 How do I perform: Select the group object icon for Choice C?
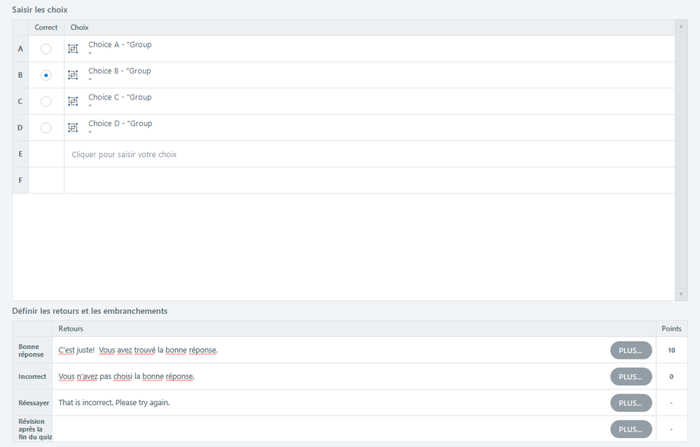73,102
